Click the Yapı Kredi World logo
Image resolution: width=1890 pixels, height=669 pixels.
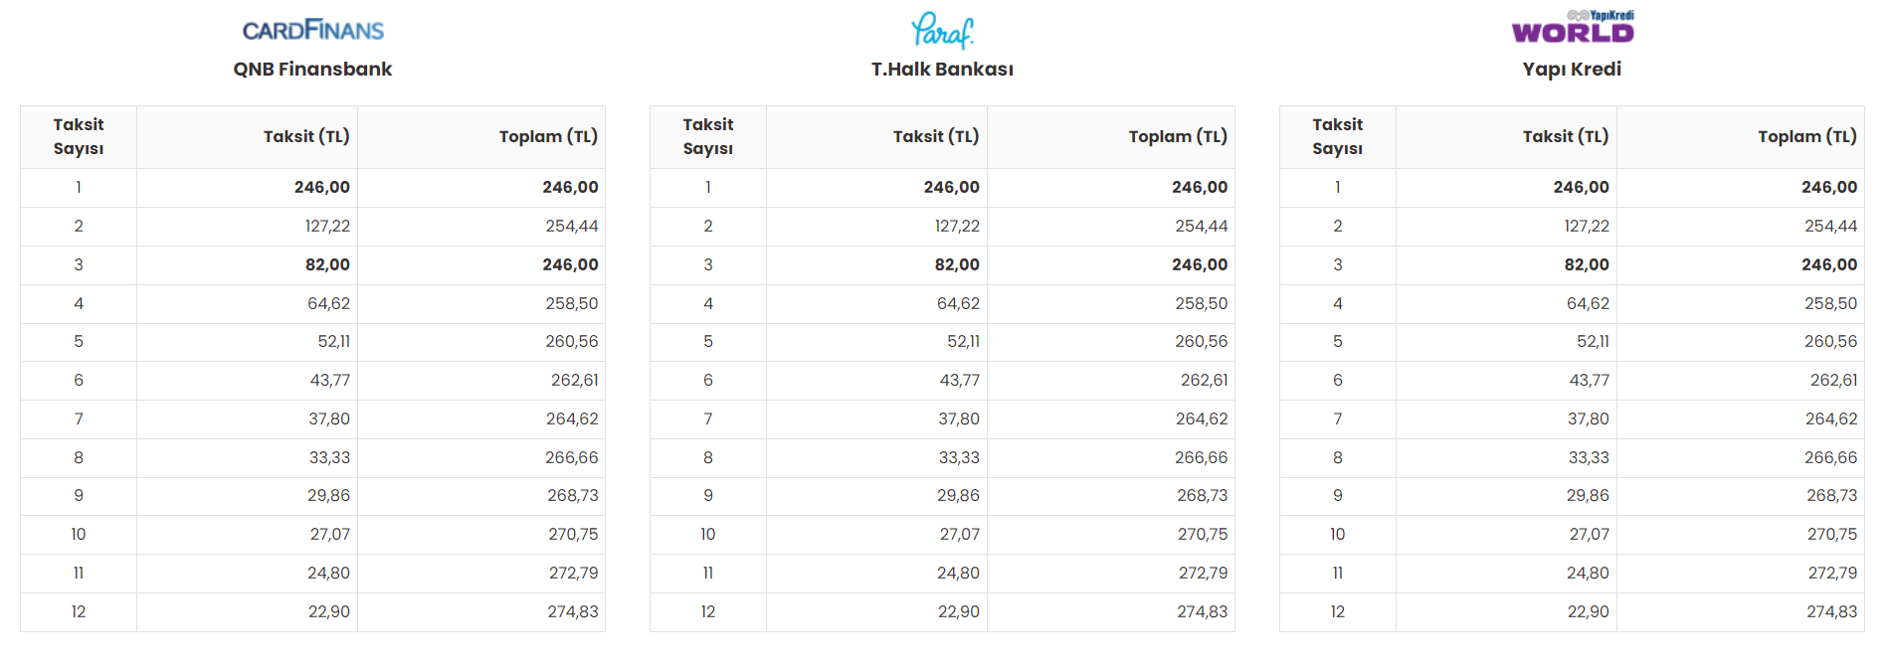1573,27
